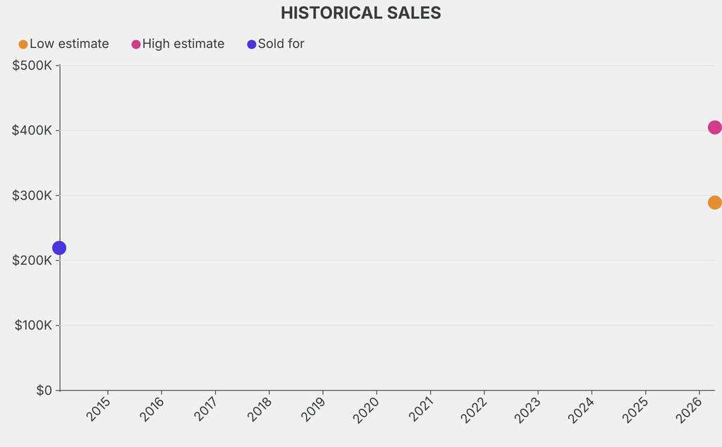The width and height of the screenshot is (722, 447).
Task: Click the 2015 x-axis year label
Action: [x=99, y=408]
